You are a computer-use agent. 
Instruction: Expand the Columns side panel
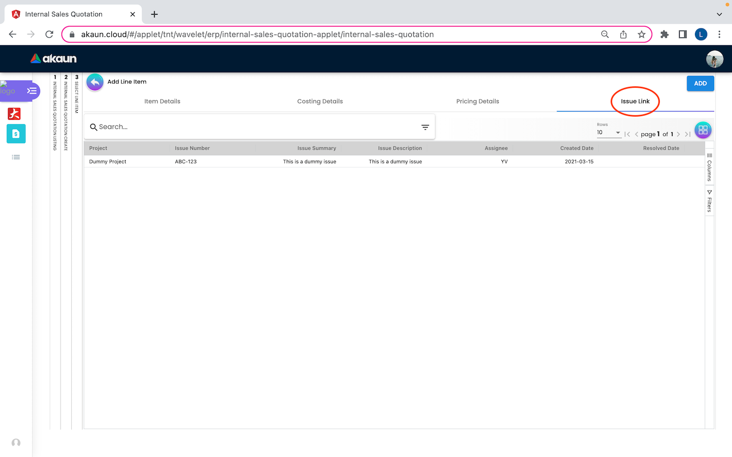coord(709,168)
